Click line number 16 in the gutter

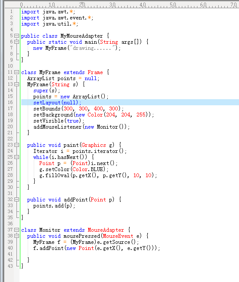pyautogui.click(x=10, y=103)
